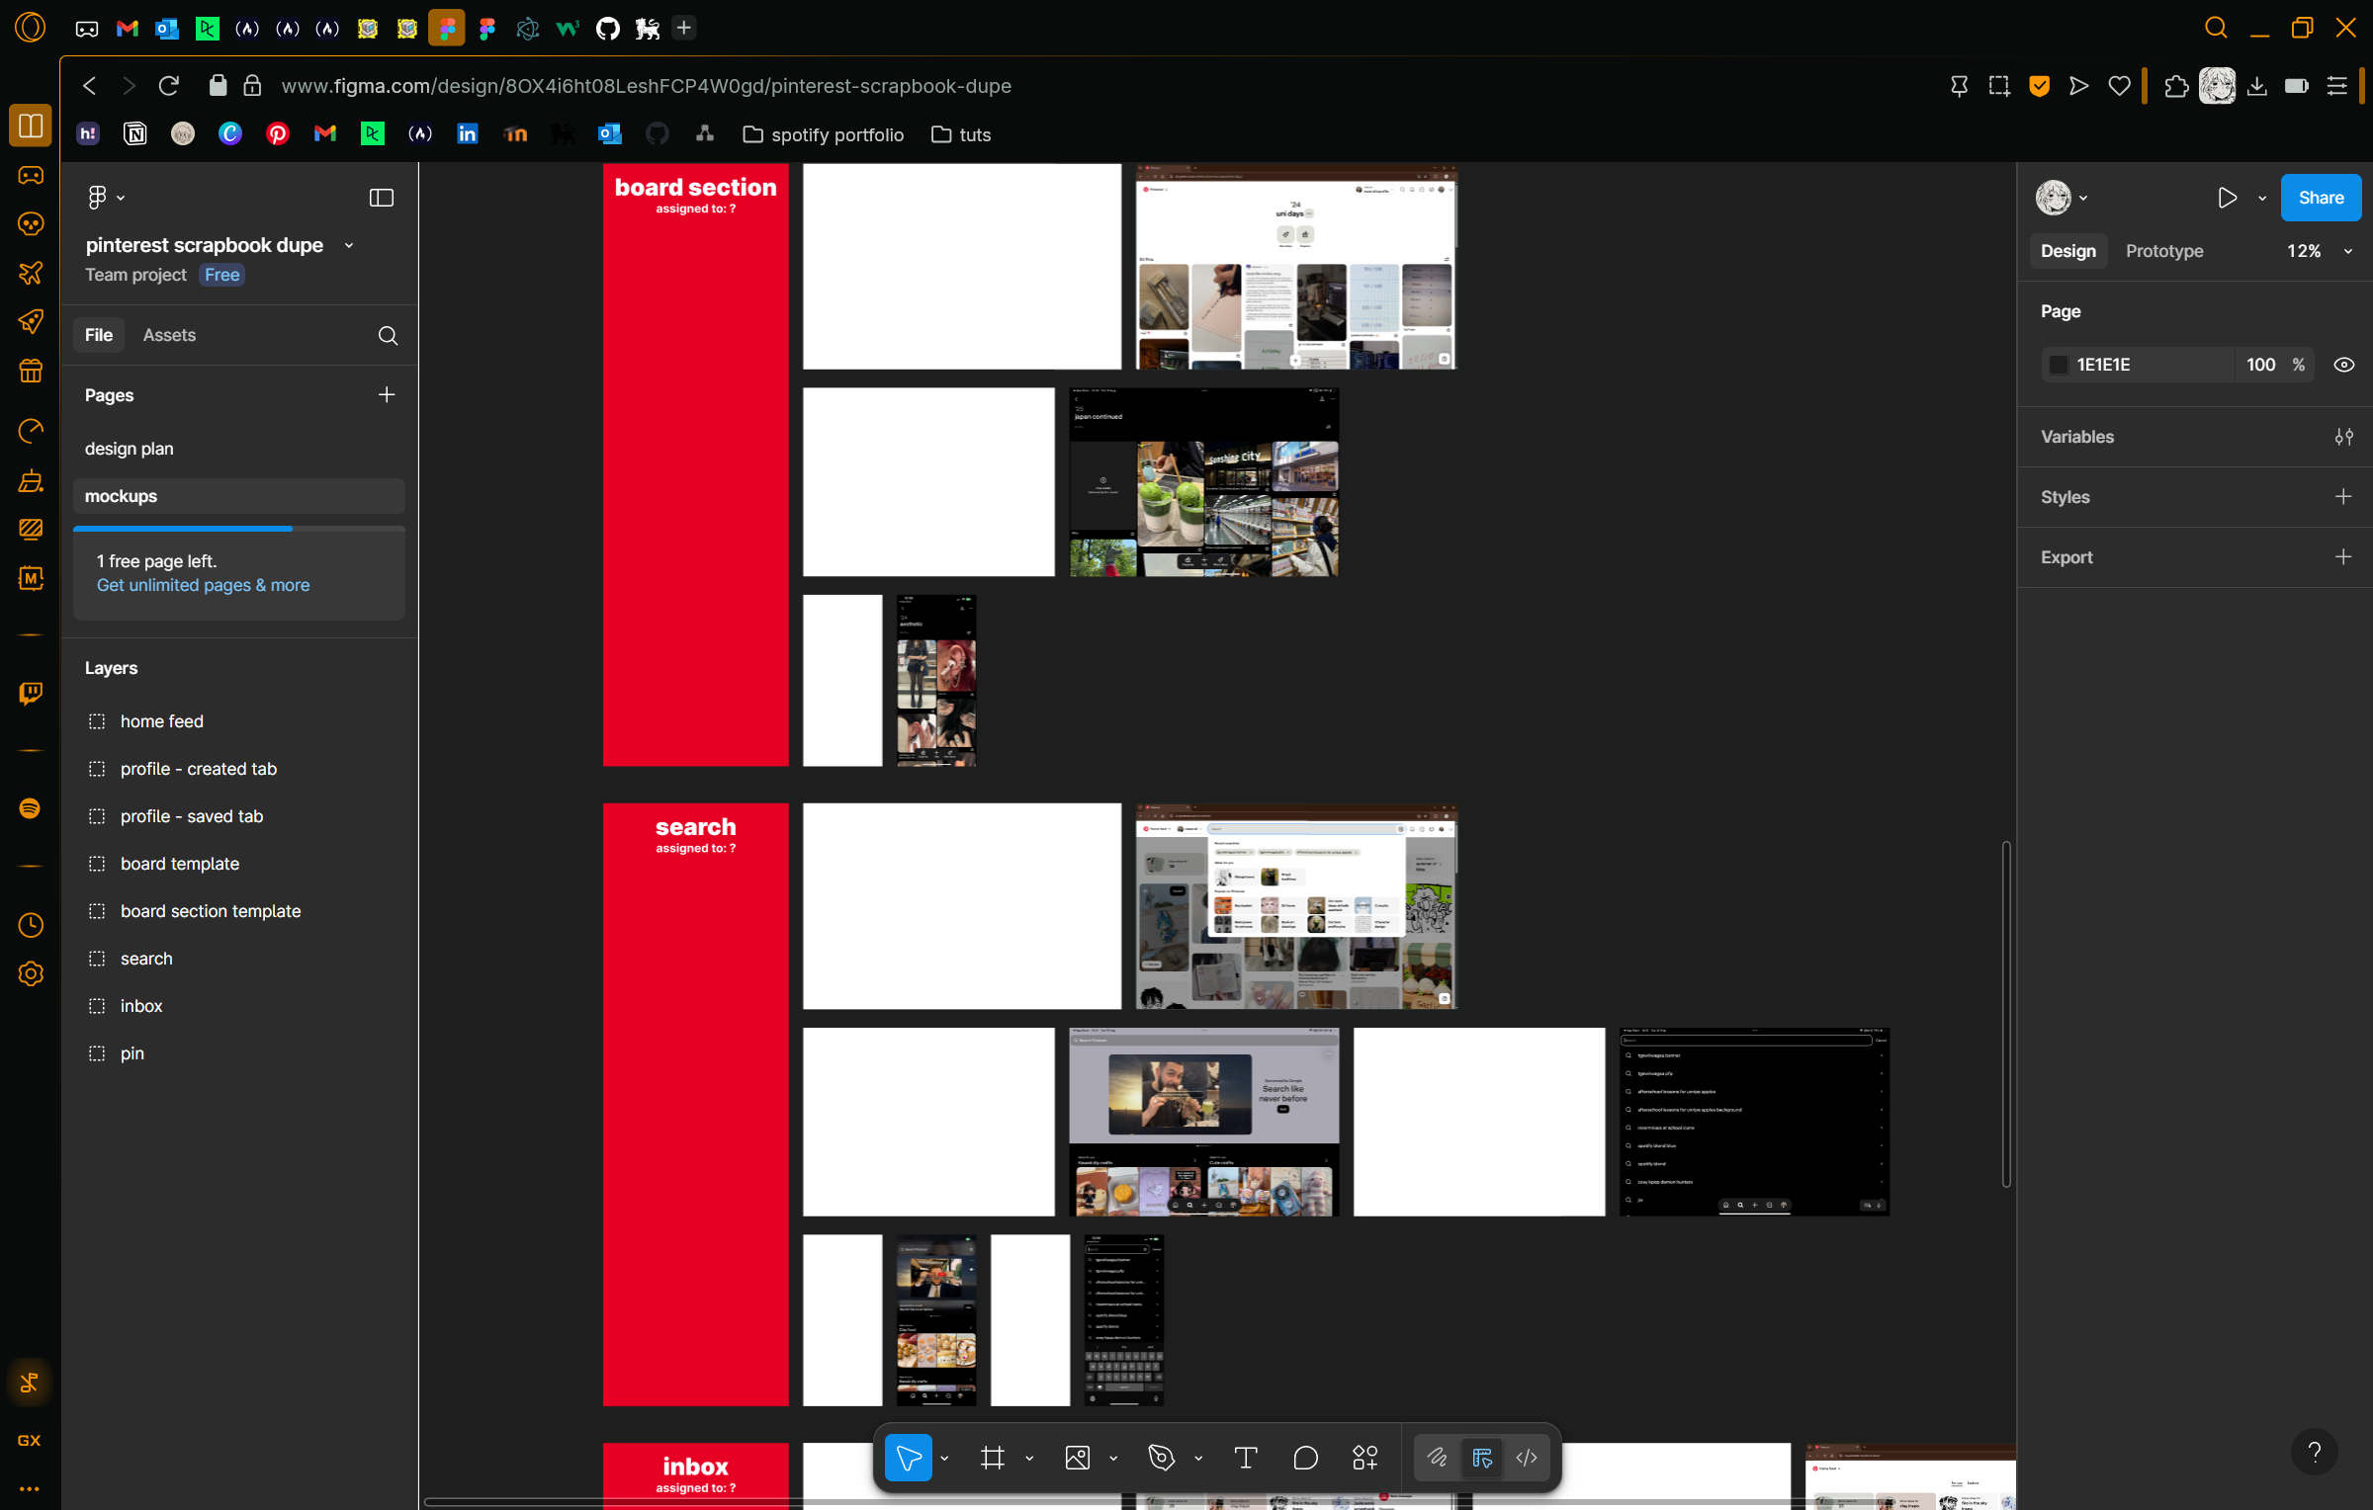Image resolution: width=2373 pixels, height=1510 pixels.
Task: Toggle page background visibility eye
Action: 2343,365
